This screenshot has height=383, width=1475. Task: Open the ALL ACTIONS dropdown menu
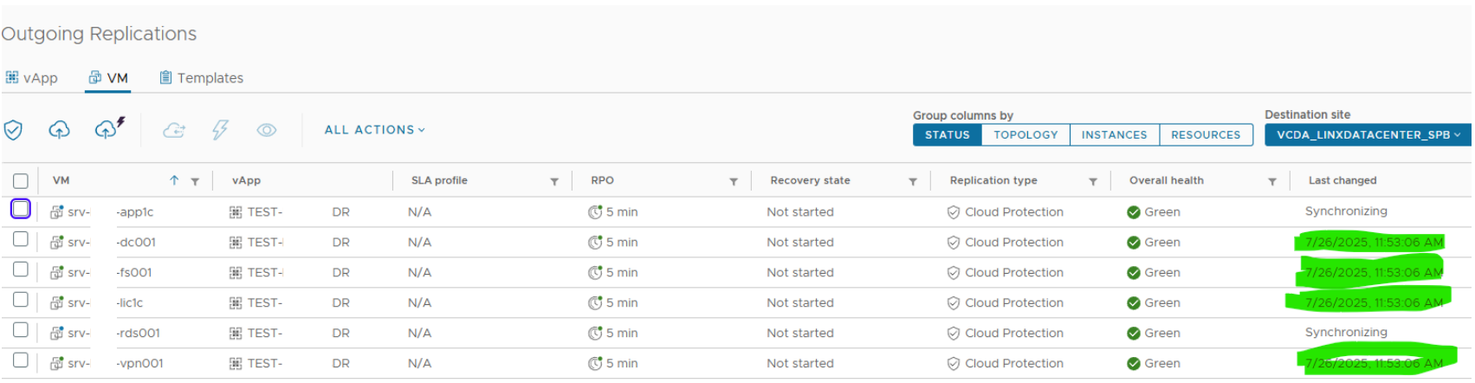tap(374, 130)
